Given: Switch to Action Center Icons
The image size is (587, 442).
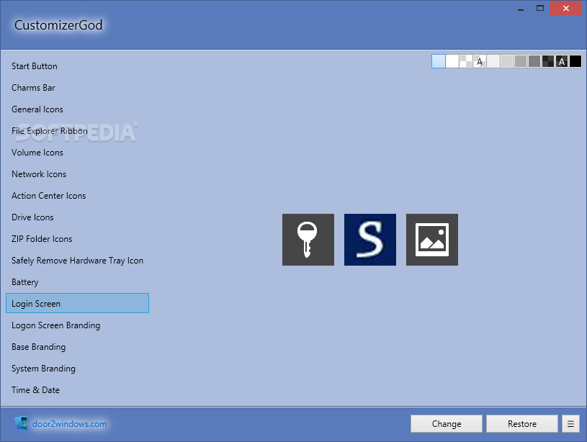Looking at the screenshot, I should (x=78, y=196).
